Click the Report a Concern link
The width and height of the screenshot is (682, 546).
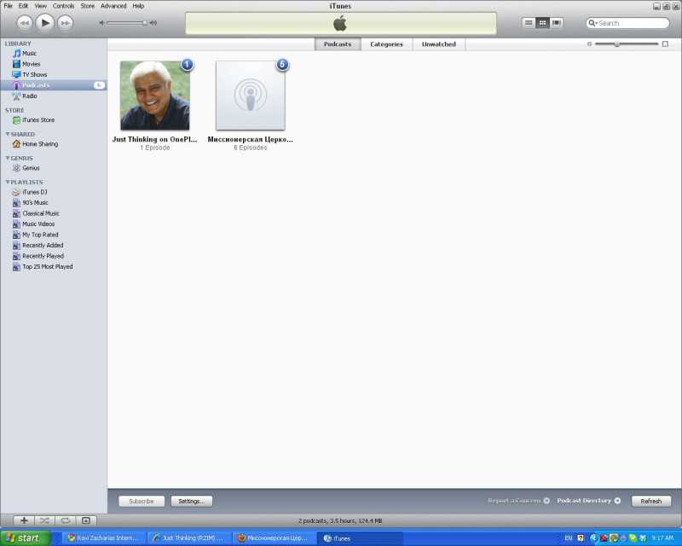(x=518, y=501)
